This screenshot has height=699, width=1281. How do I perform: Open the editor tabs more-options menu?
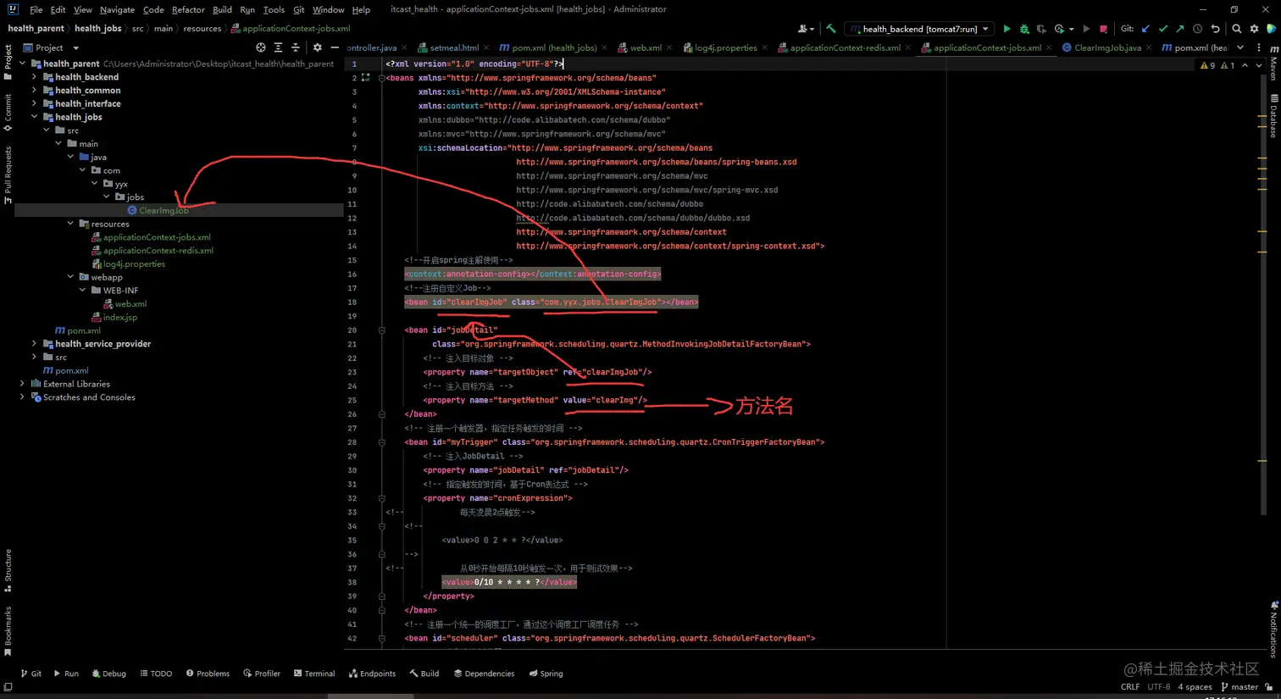[x=1260, y=47]
